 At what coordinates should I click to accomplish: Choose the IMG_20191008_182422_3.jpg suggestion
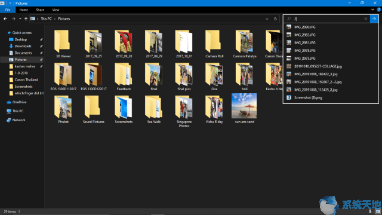click(x=331, y=74)
